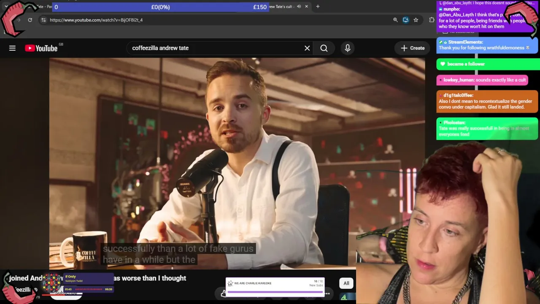Open a new browser tab
This screenshot has height=304, width=540.
click(318, 6)
